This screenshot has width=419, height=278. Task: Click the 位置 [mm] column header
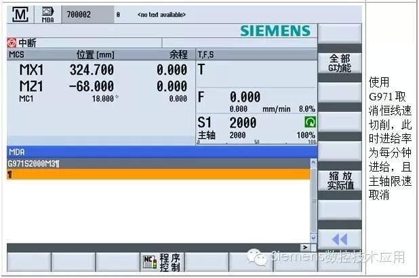click(x=96, y=54)
